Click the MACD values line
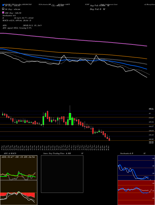155x205 pixels. [17, 20]
